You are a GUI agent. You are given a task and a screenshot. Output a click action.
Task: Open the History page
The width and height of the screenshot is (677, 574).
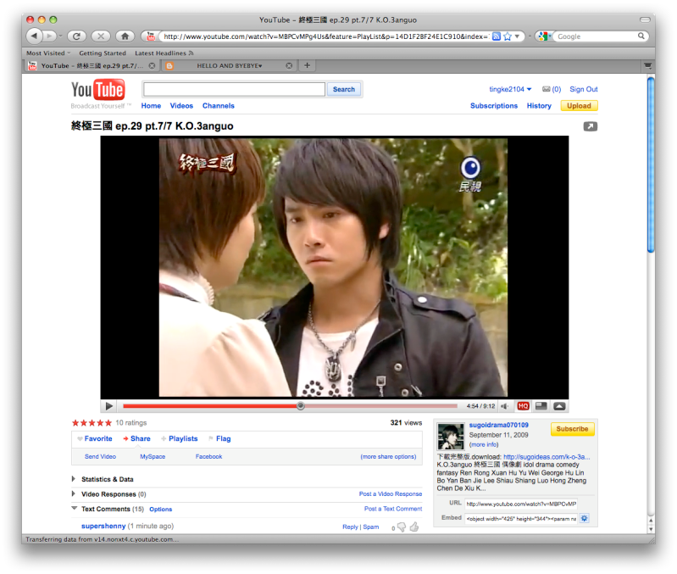pyautogui.click(x=539, y=106)
